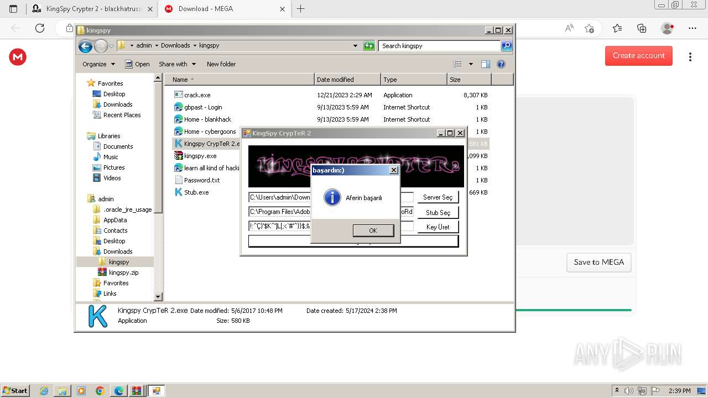Switch to the KingSpy Crypter 2 browser tab

pyautogui.click(x=92, y=9)
